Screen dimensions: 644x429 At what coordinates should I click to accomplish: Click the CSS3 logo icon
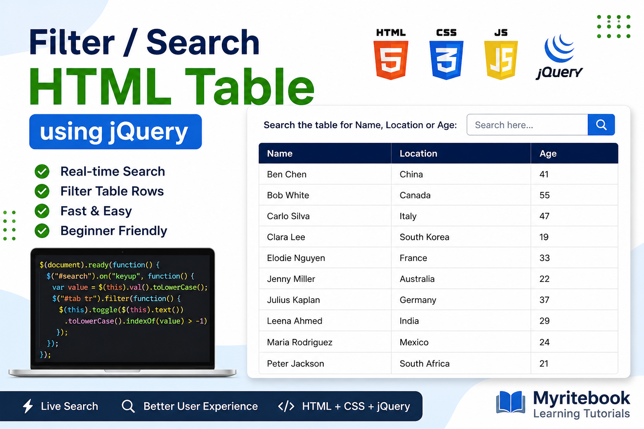tap(446, 60)
